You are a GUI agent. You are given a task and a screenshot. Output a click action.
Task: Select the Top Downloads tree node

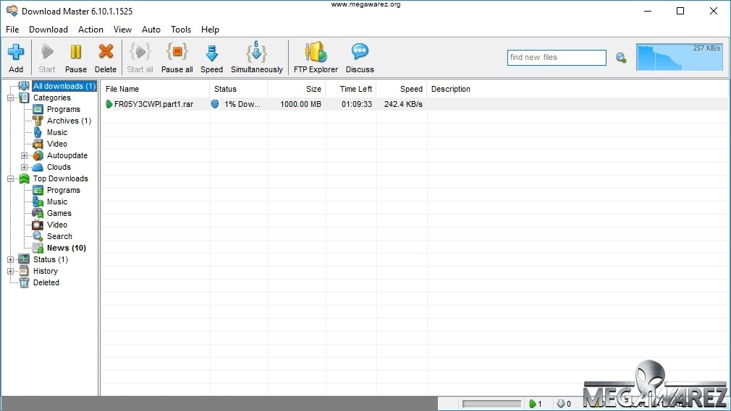pyautogui.click(x=60, y=178)
